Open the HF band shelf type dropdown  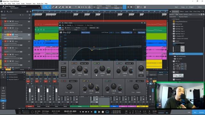129,63
